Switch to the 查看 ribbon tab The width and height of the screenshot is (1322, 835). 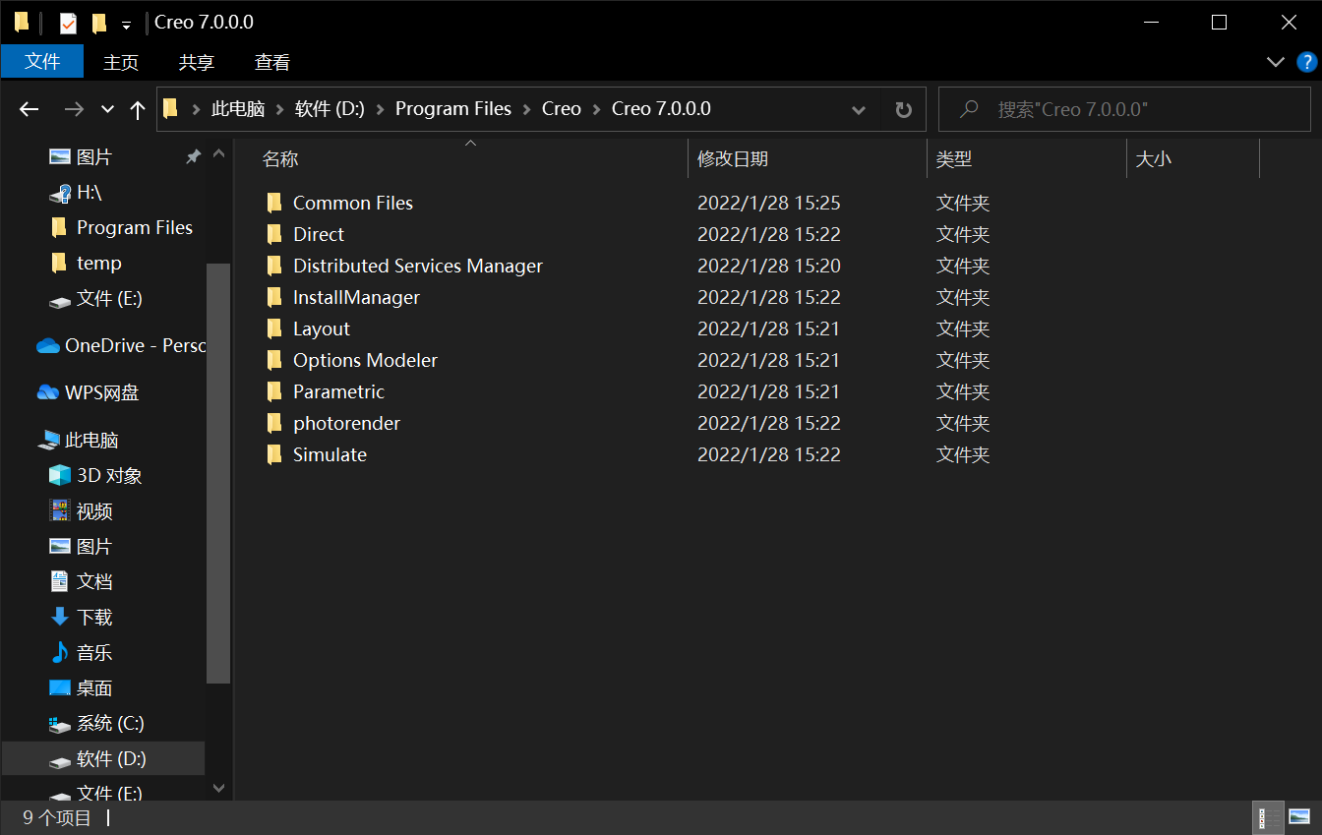(272, 62)
